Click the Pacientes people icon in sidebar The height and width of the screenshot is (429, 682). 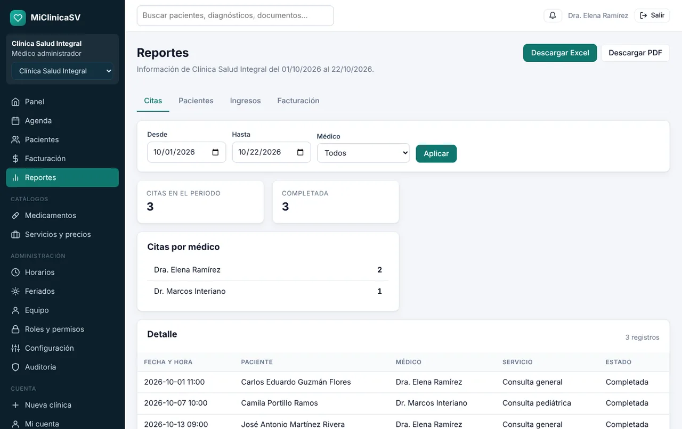15,139
